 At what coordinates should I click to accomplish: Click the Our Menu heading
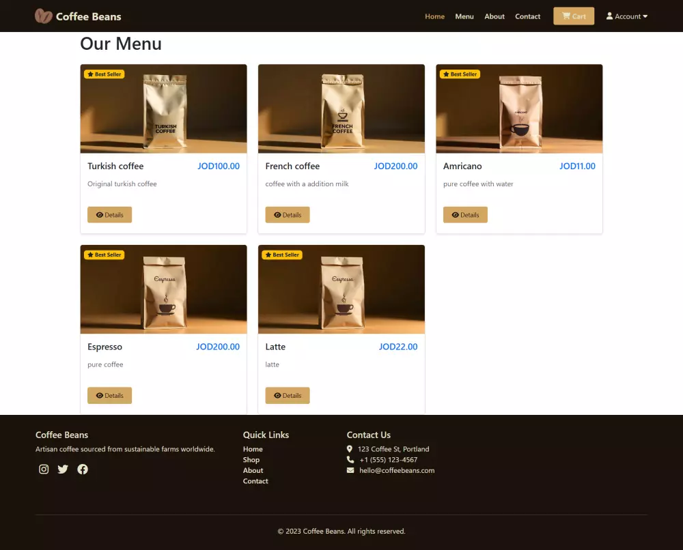(x=121, y=44)
